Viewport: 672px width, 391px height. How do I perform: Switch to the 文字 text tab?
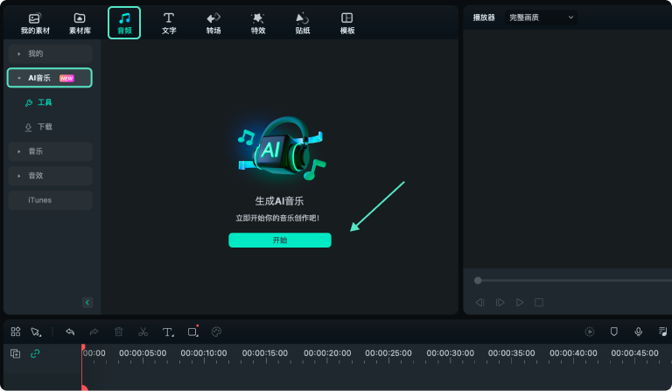tap(169, 24)
